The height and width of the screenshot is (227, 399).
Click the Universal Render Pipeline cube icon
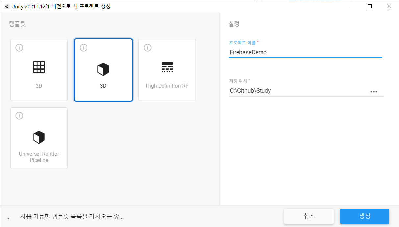(39, 137)
